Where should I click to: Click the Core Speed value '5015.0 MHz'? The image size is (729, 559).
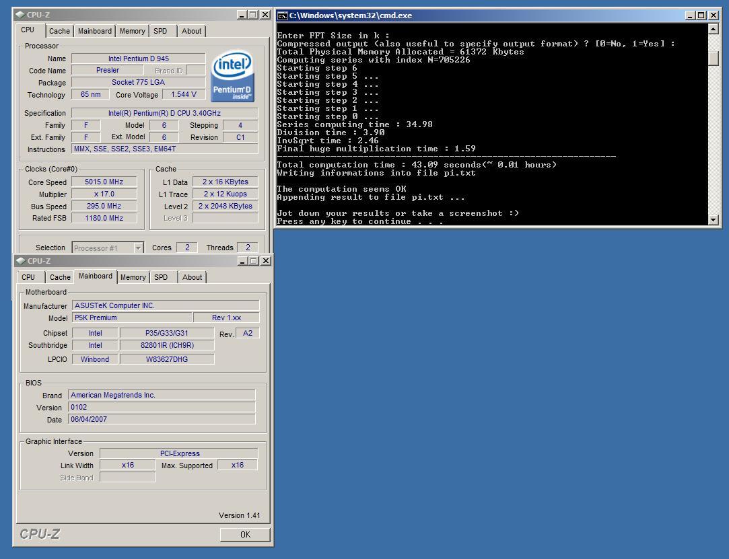[x=104, y=182]
